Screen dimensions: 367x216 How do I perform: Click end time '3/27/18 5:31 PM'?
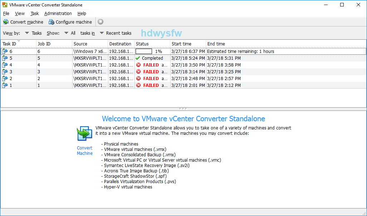224,58
